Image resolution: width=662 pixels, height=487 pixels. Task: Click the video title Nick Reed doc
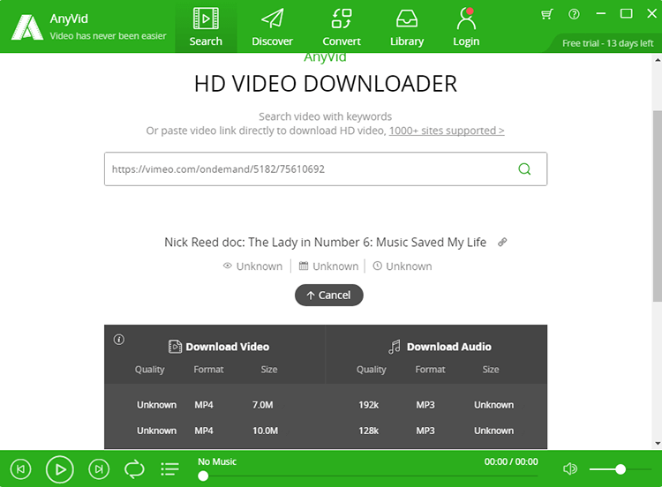point(325,243)
